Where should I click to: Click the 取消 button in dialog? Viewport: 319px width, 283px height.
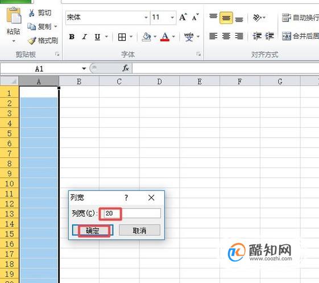139,231
